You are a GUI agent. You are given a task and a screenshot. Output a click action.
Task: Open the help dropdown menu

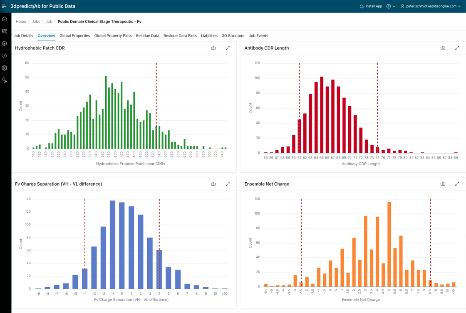(x=390, y=6)
